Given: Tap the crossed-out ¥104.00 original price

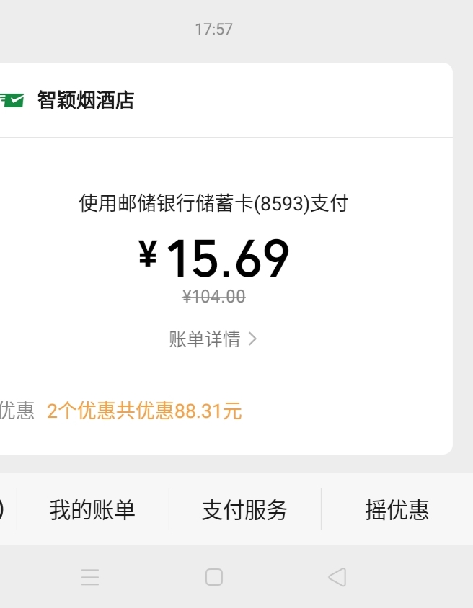Looking at the screenshot, I should tap(213, 296).
